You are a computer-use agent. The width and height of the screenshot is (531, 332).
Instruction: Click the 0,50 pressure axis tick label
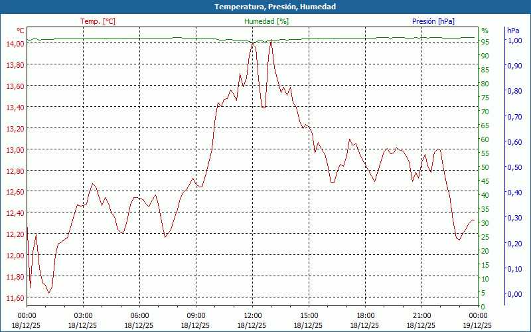514,167
